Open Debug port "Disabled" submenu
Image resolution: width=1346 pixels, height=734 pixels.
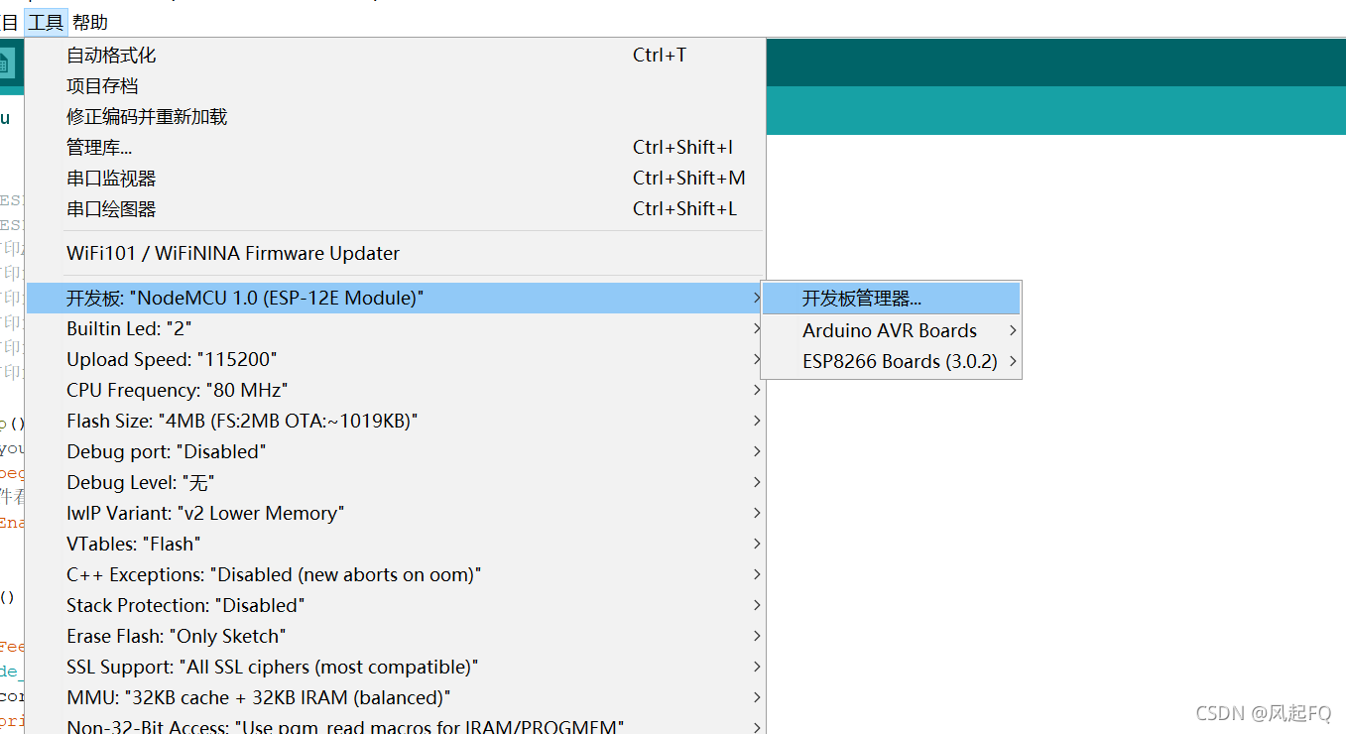[x=167, y=451]
